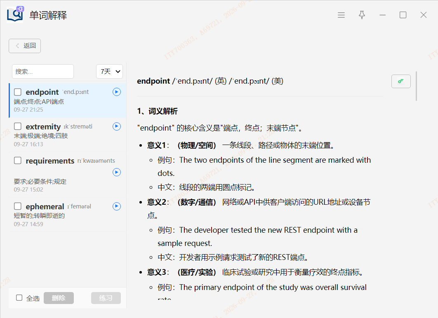Open the 7天 time range dropdown
Viewport: 438px width, 318px height.
tap(110, 71)
